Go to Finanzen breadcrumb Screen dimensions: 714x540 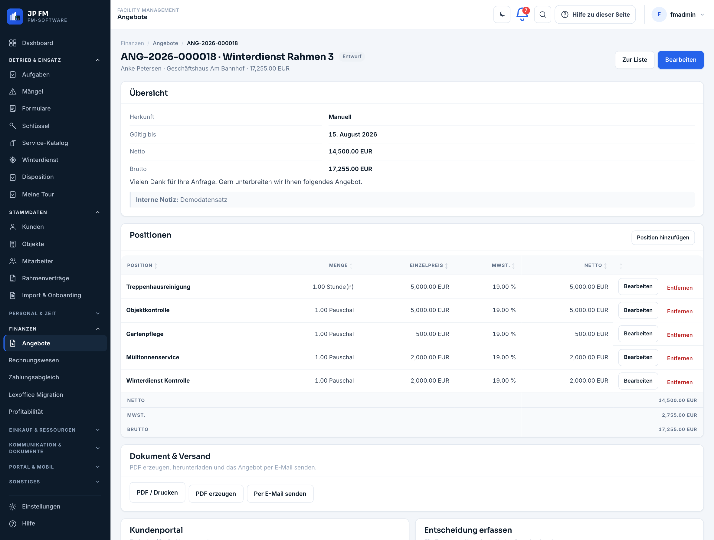pos(132,43)
